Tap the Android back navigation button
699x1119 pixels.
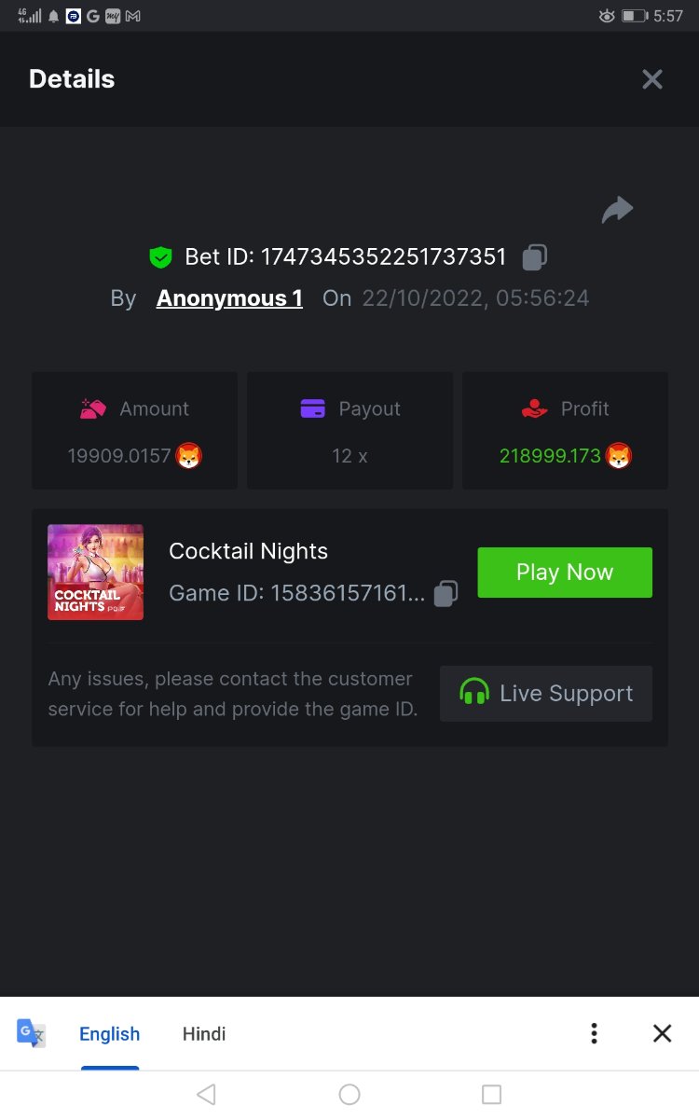207,1094
